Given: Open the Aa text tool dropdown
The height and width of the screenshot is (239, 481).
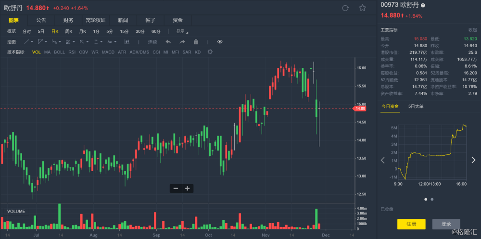Looking at the screenshot, I should pyautogui.click(x=112, y=42).
